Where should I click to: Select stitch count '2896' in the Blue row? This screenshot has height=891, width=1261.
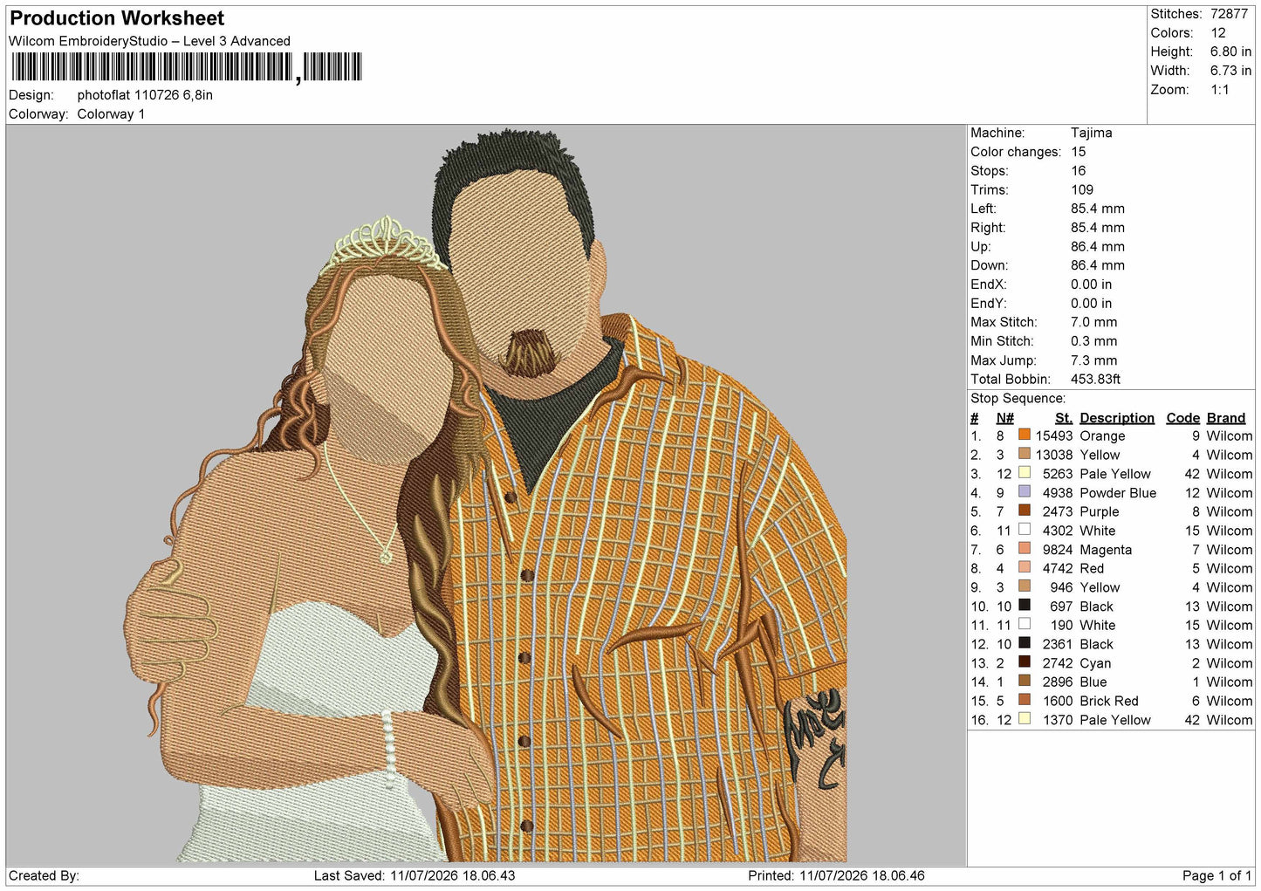1058,682
